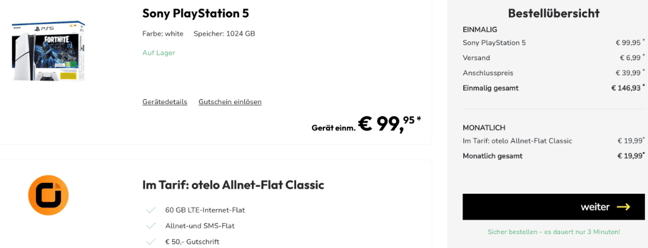
Task: Click the Auf Lager stock status
Action: coord(159,53)
